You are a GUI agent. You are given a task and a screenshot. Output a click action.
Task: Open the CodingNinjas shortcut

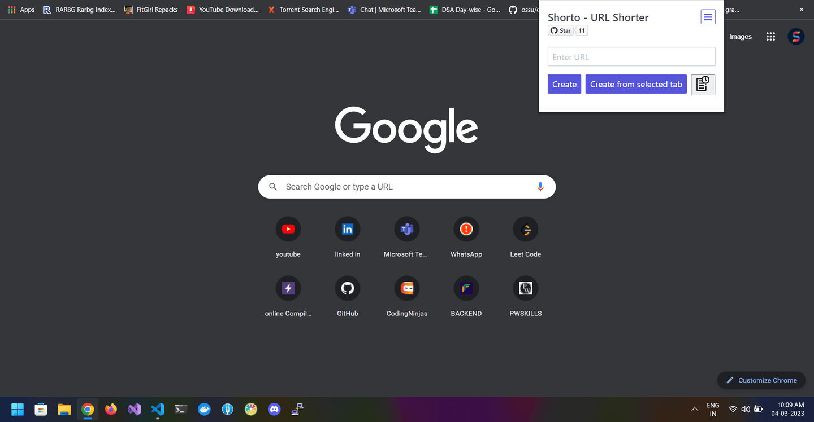coord(407,296)
